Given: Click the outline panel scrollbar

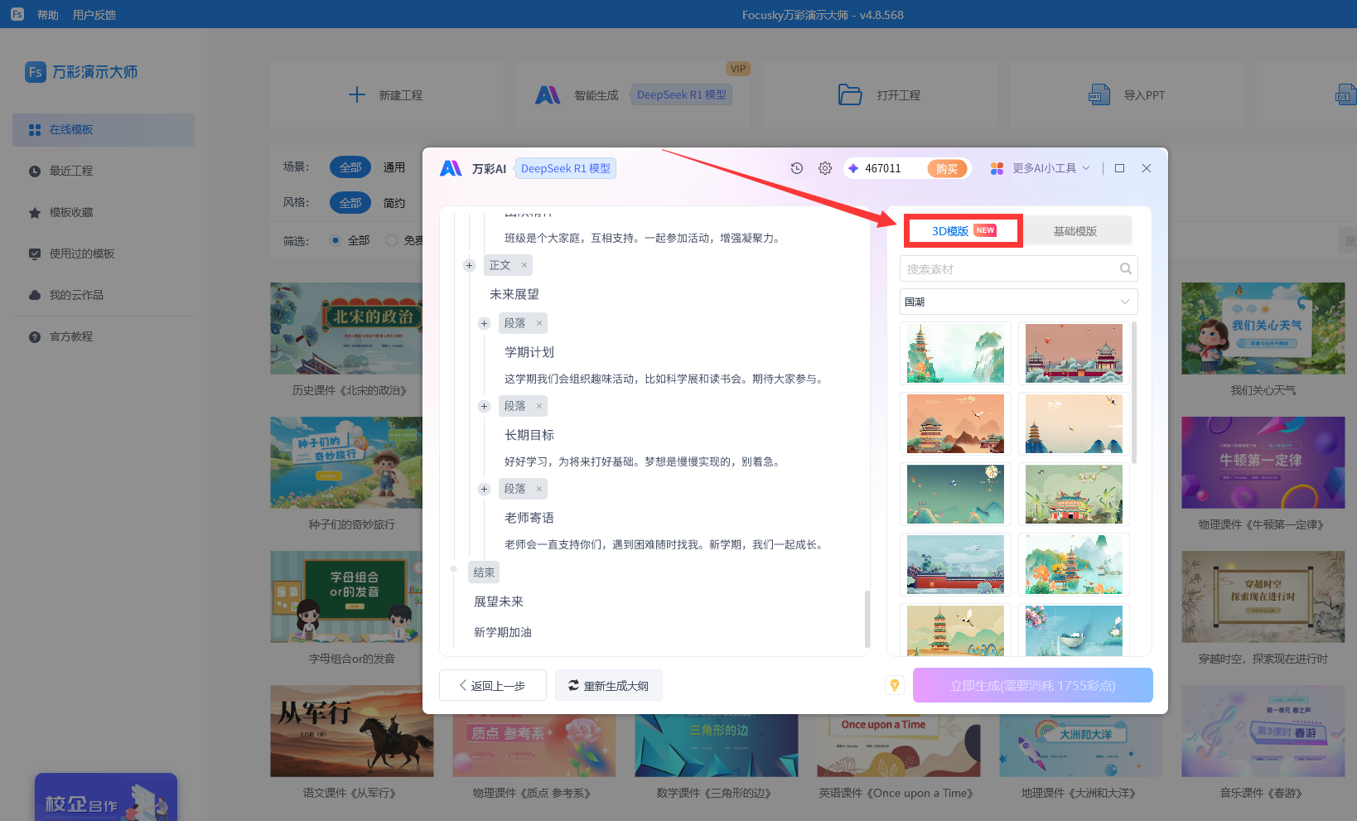Looking at the screenshot, I should (x=867, y=618).
